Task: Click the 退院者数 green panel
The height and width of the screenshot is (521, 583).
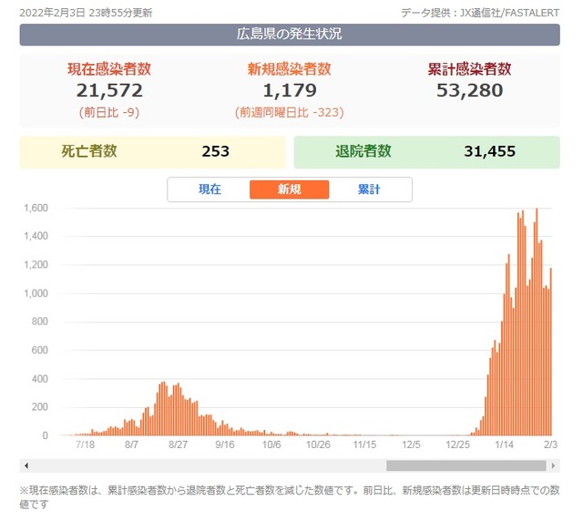Action: [x=427, y=152]
